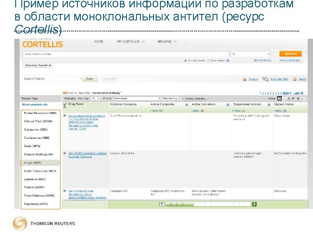Open the Descending order dropdown

point(171,98)
